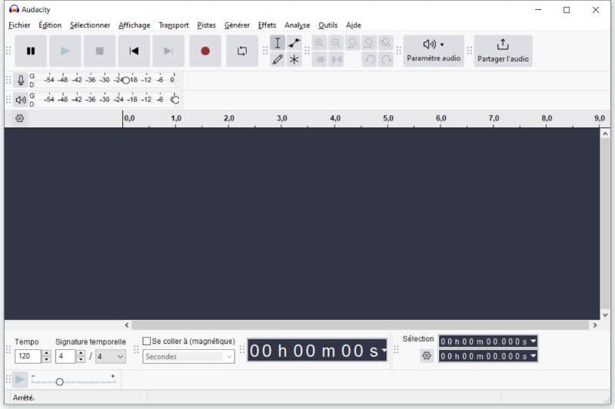The width and height of the screenshot is (615, 409).
Task: Click the Tempo input field
Action: point(27,356)
